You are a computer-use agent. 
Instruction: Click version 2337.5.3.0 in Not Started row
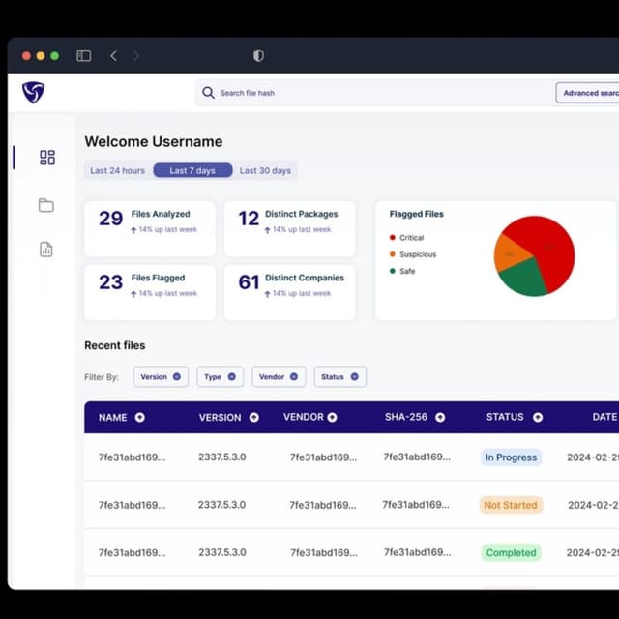(x=221, y=505)
